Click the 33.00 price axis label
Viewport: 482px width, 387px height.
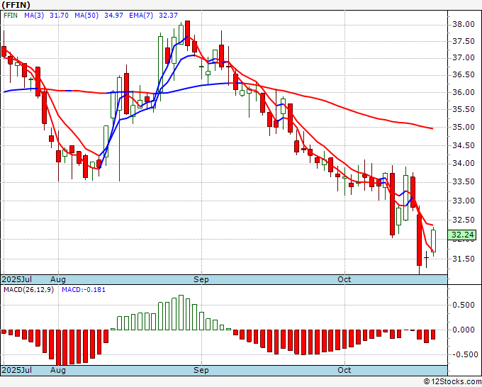pos(464,201)
